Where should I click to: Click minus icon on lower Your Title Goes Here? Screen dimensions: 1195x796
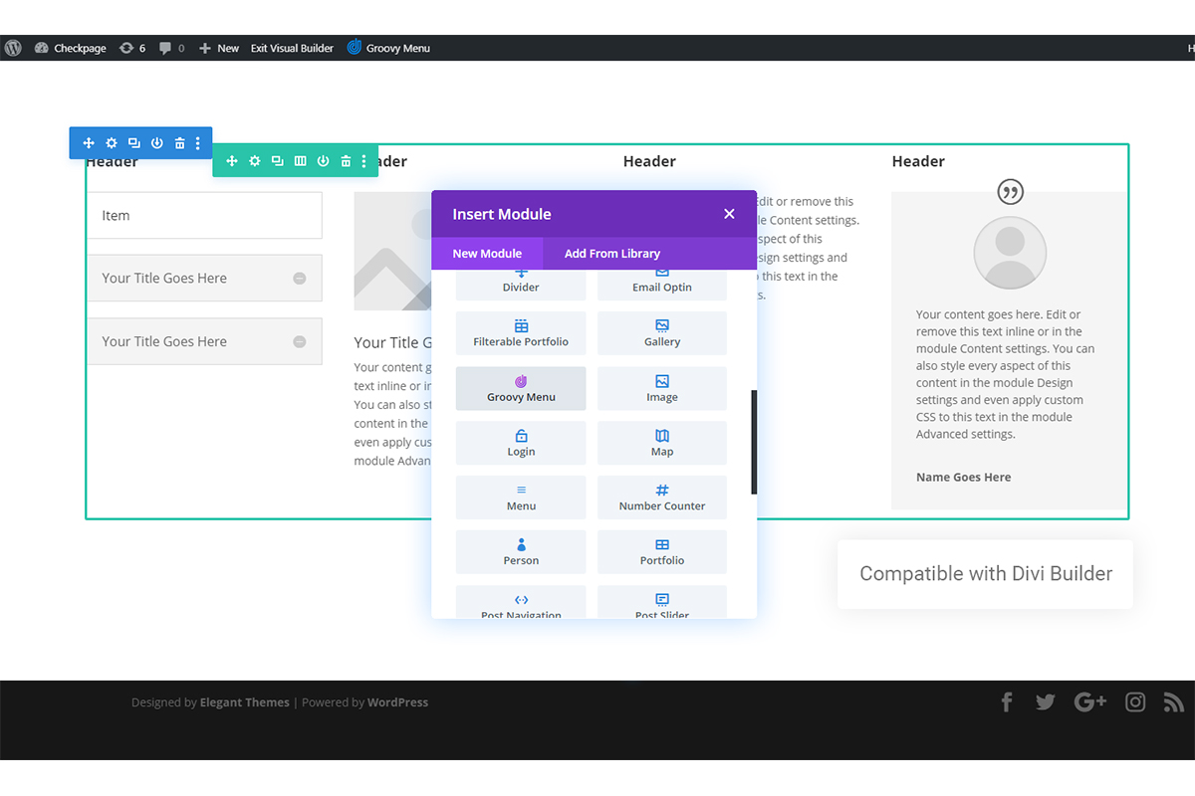300,342
